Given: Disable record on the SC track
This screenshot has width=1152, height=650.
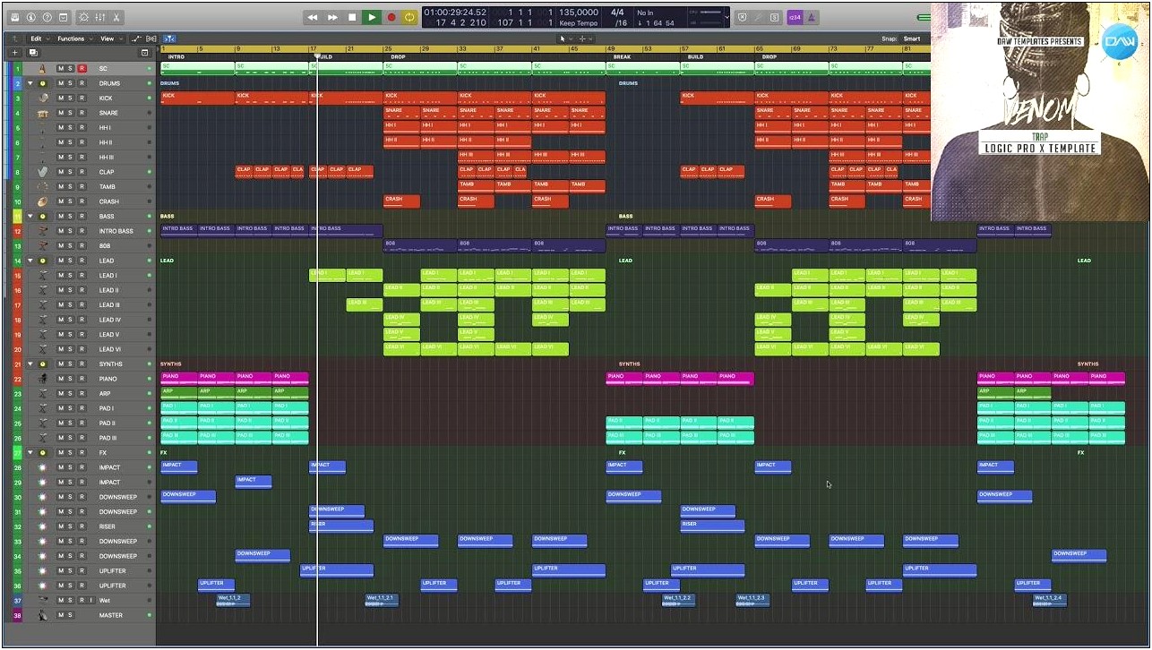Looking at the screenshot, I should pos(82,68).
